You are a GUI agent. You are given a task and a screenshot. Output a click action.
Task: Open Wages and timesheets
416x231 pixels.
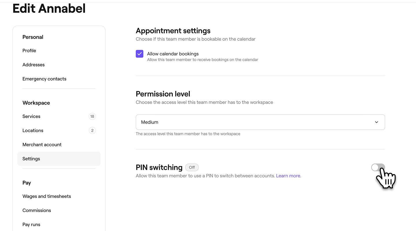pos(47,196)
